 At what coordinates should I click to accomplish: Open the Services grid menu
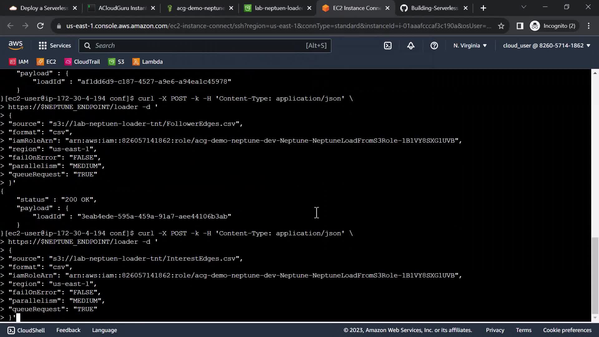(x=55, y=46)
